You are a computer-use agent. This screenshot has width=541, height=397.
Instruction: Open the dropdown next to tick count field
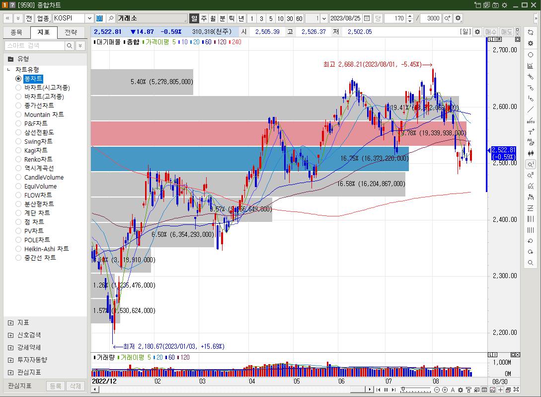coord(324,18)
